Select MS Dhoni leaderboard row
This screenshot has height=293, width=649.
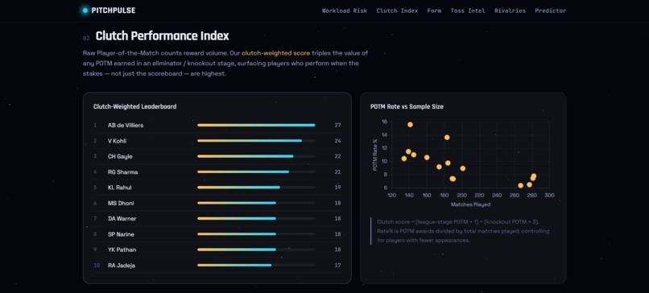click(217, 203)
